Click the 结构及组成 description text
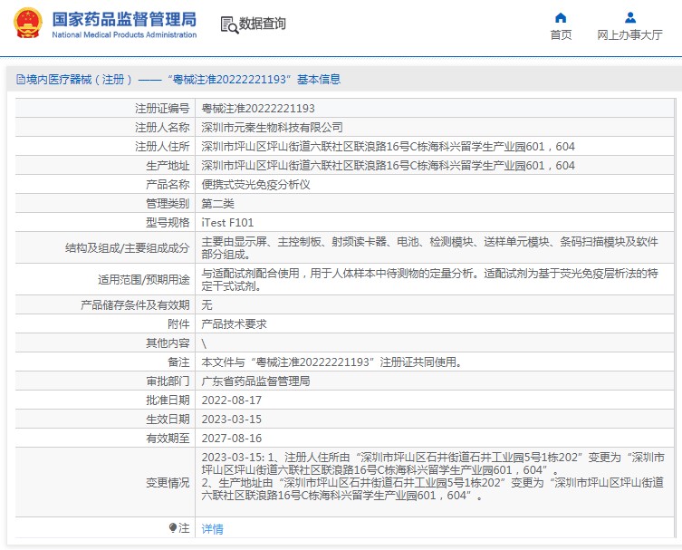682x550 pixels. tap(429, 247)
